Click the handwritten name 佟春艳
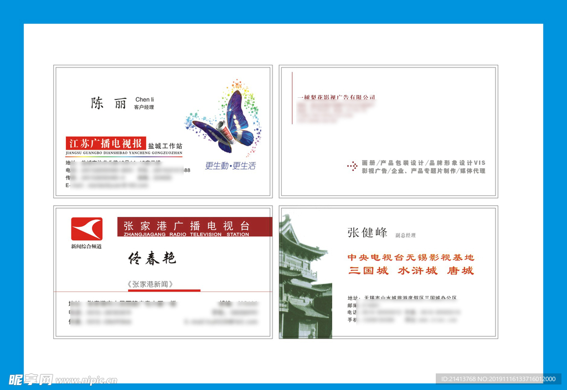This screenshot has height=390, width=567. (x=152, y=258)
